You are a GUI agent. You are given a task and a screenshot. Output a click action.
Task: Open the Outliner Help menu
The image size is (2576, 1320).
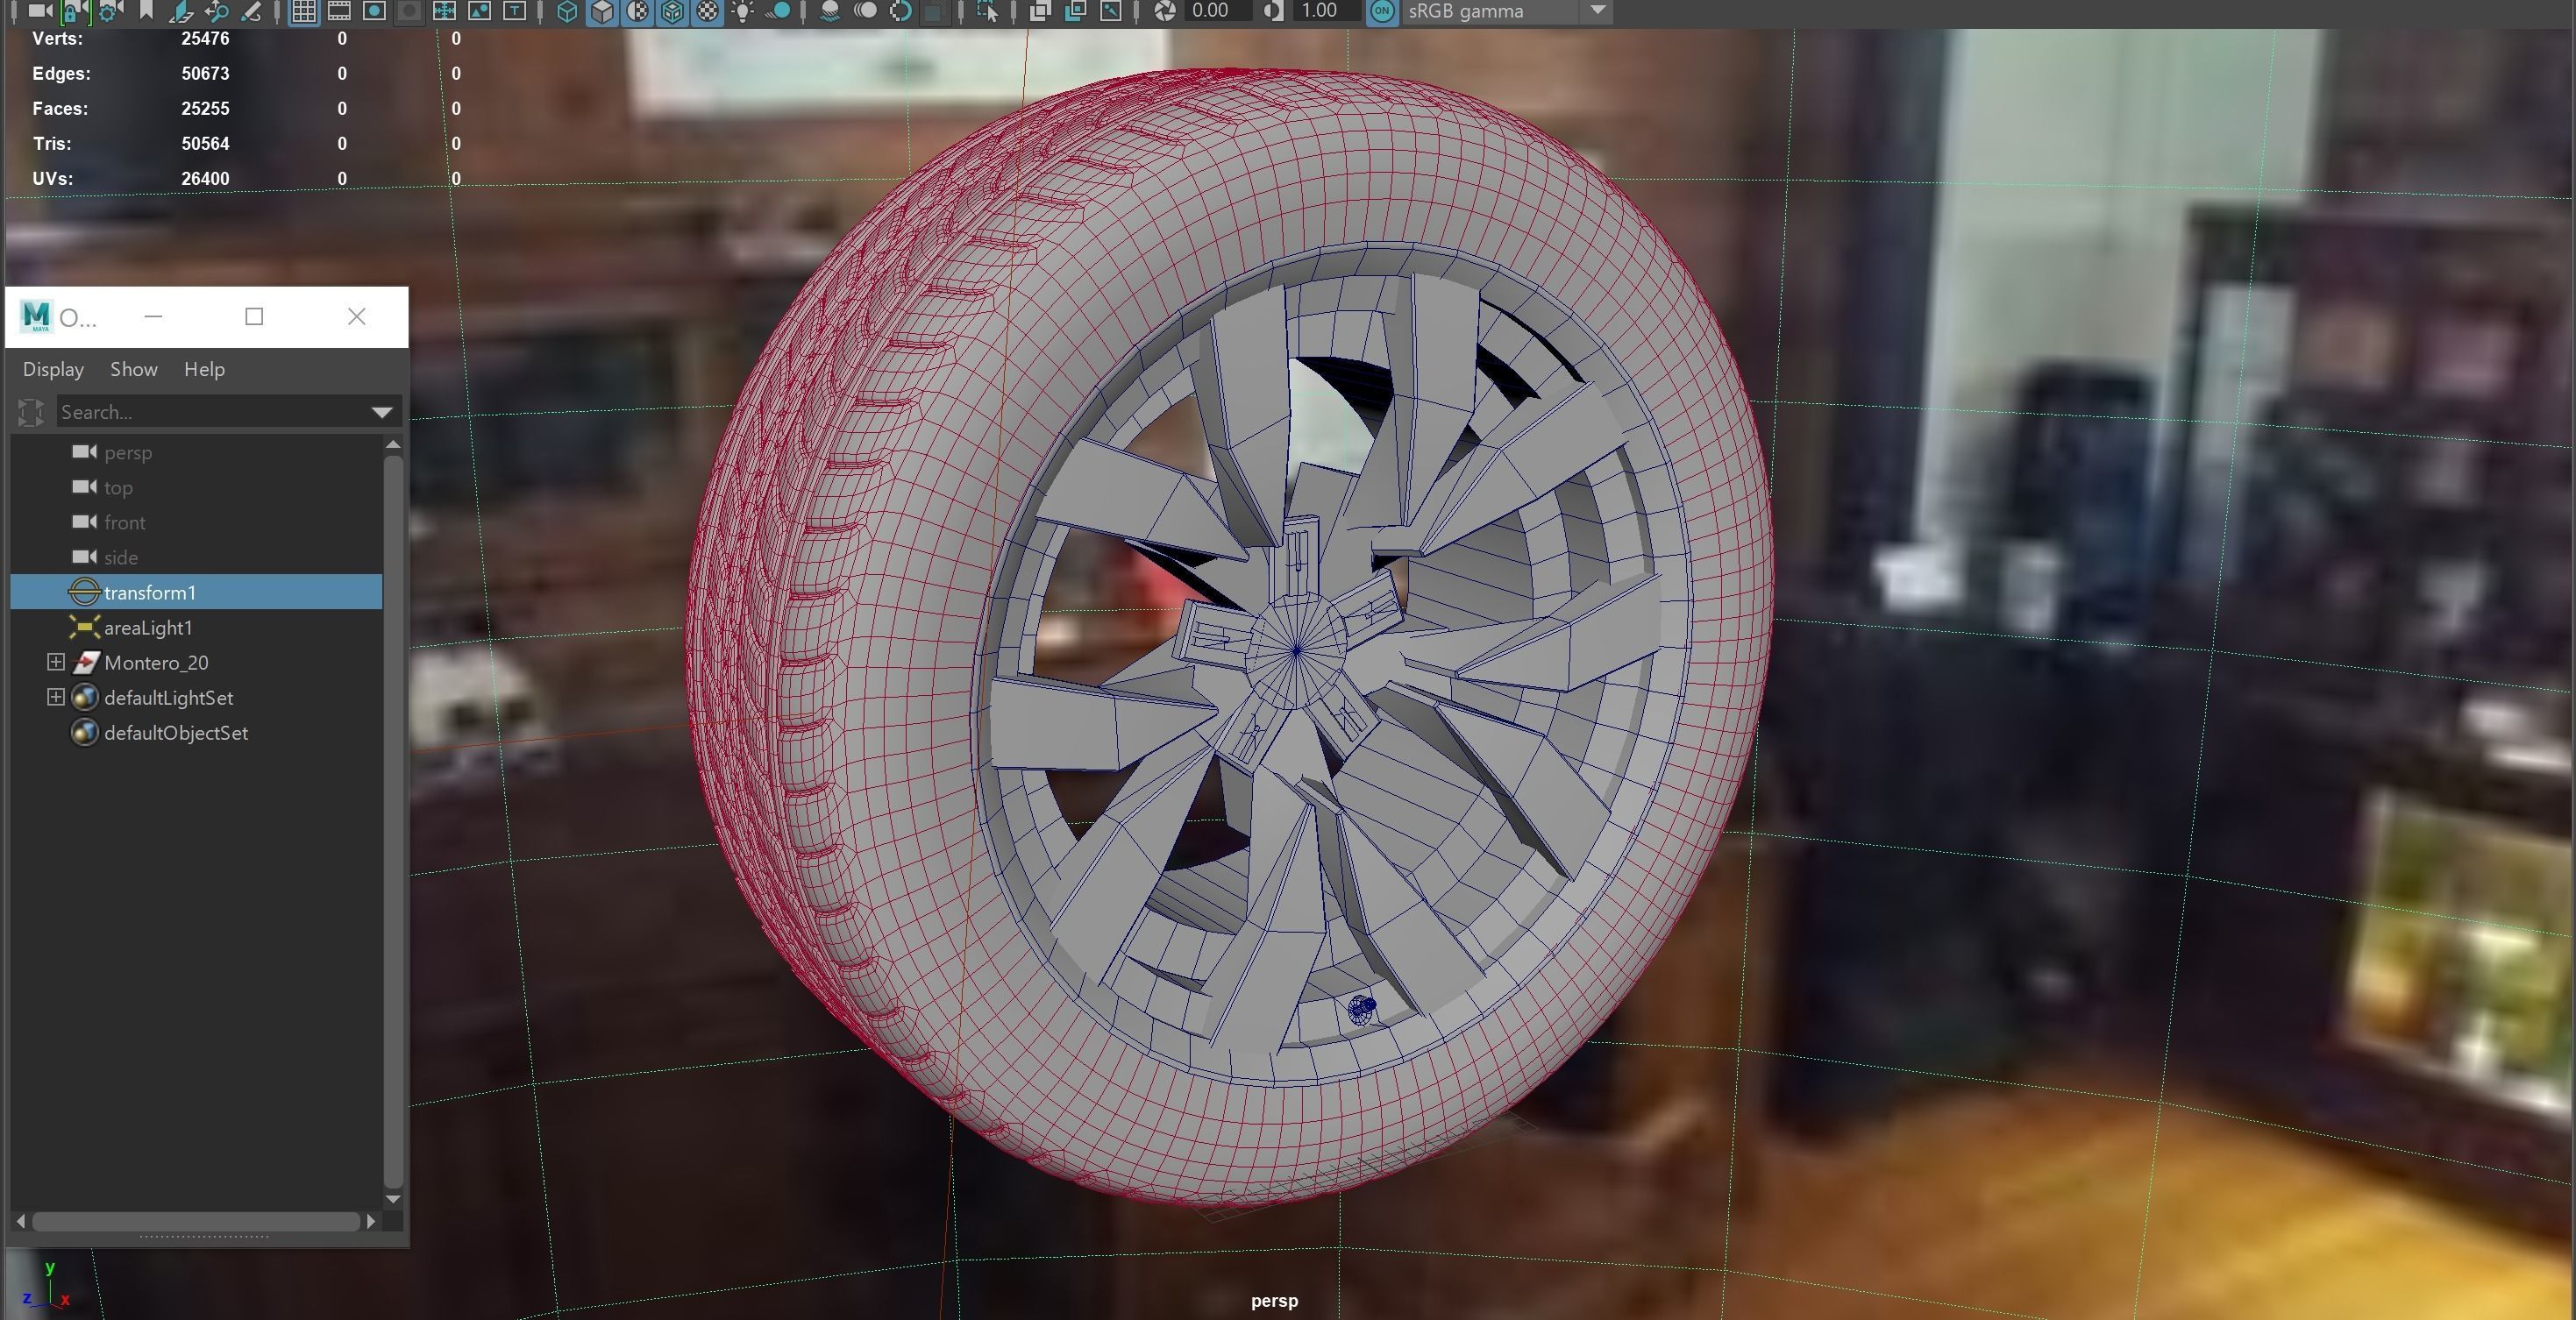coord(204,369)
